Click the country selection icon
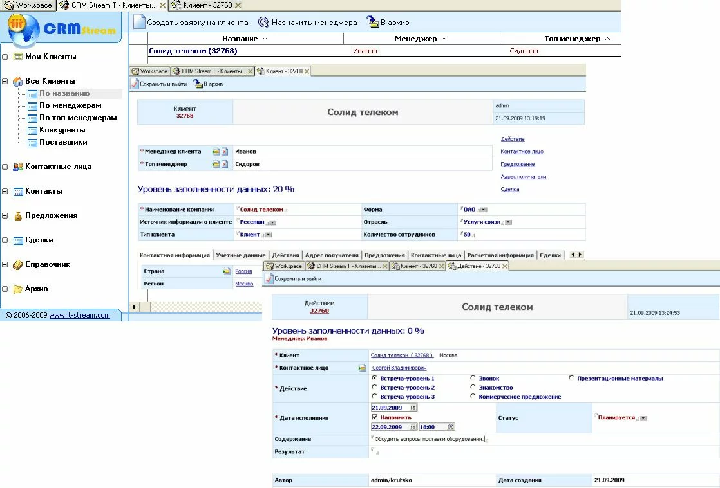Image resolution: width=720 pixels, height=488 pixels. pos(226,271)
